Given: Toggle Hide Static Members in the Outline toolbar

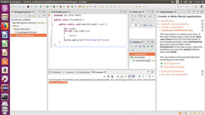Looking at the screenshot, I should pos(144,46).
